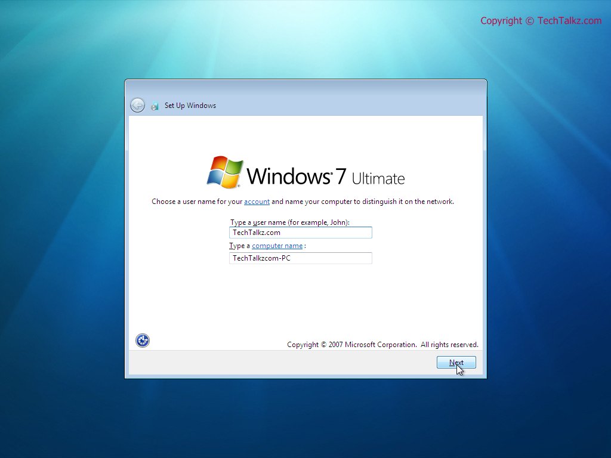Select the Windows 7 Ultimate logo
The height and width of the screenshot is (458, 611).
click(306, 173)
